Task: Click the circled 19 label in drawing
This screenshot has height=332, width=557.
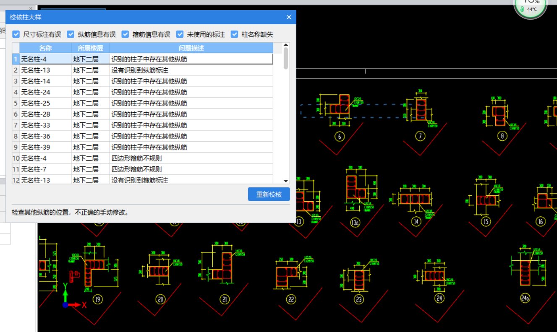Action: point(98,299)
